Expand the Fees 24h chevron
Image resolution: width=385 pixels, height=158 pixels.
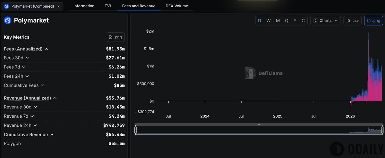[x=27, y=76]
